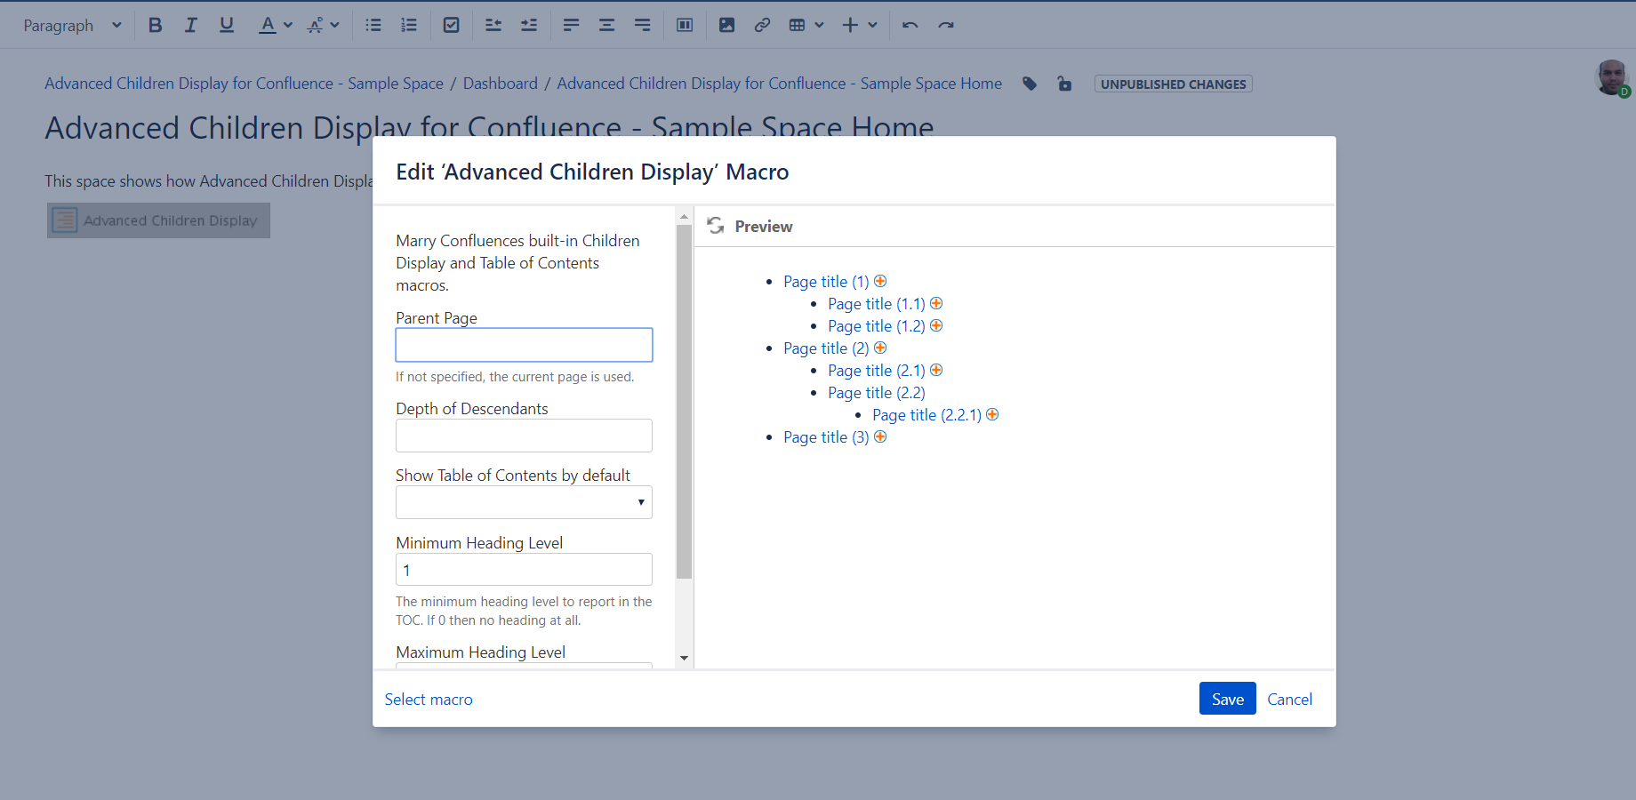Click the Bold formatting icon
The width and height of the screenshot is (1636, 800).
coord(155,25)
